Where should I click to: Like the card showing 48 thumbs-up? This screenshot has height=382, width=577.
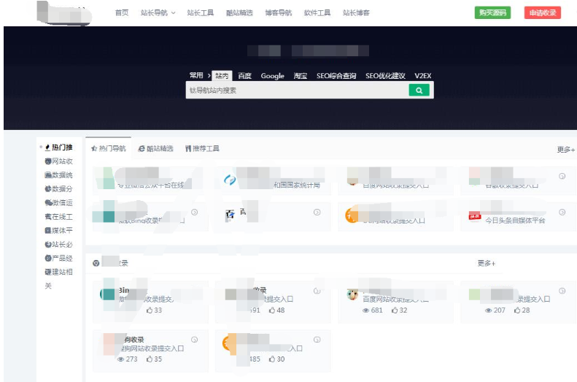click(x=272, y=310)
